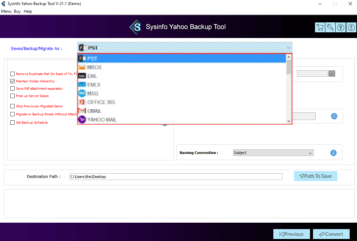Click the calendar date picker icon
357x241 pixels.
332,74
